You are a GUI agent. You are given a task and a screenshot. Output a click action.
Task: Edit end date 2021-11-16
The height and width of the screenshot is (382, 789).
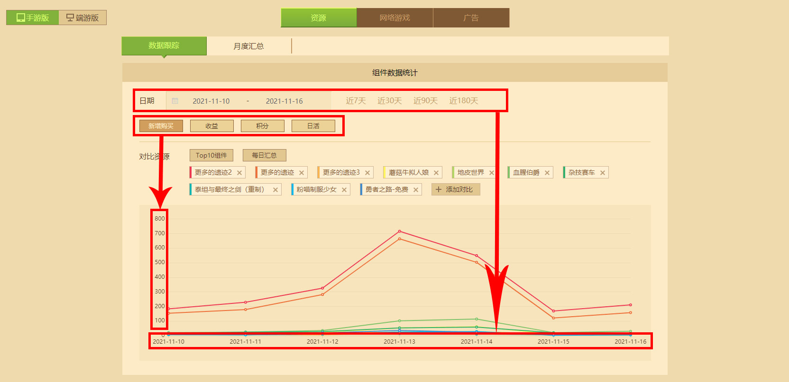coord(284,101)
